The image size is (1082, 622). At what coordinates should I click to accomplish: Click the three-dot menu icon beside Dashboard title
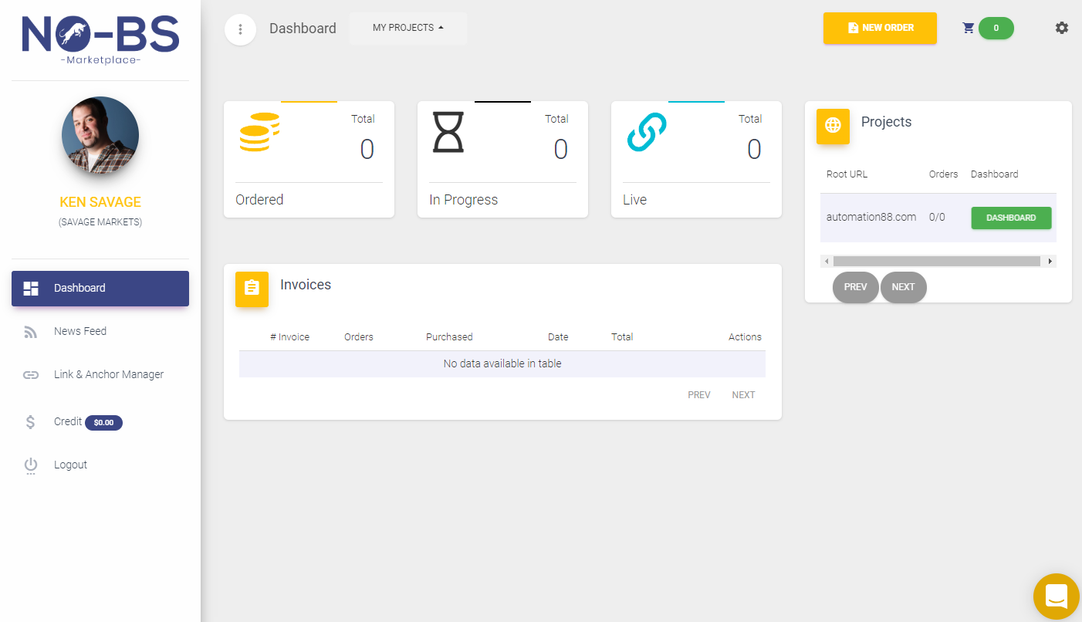240,29
